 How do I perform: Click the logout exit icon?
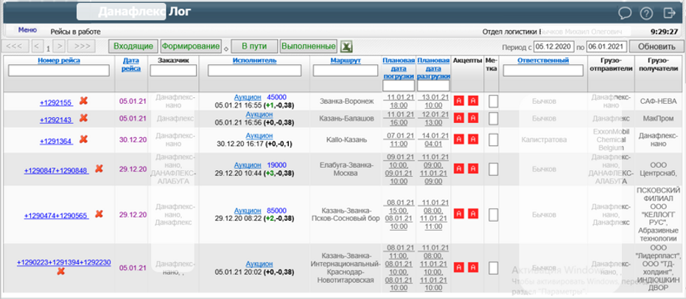[x=669, y=13]
